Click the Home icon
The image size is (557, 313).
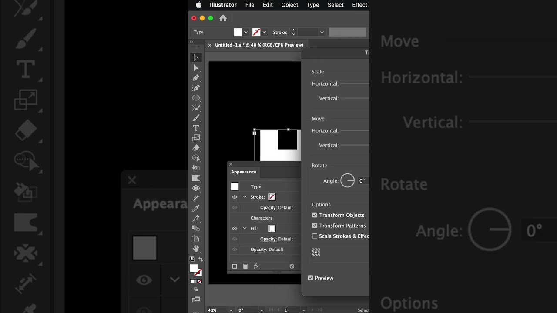pyautogui.click(x=223, y=18)
